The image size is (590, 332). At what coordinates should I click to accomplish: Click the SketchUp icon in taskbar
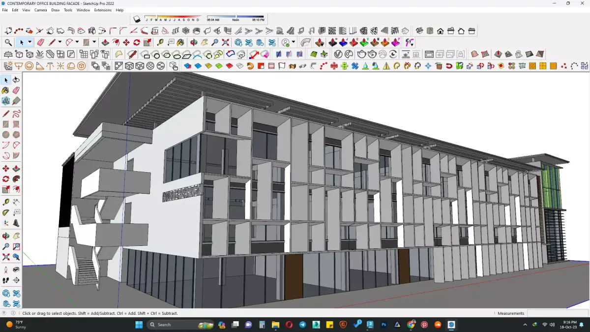451,325
